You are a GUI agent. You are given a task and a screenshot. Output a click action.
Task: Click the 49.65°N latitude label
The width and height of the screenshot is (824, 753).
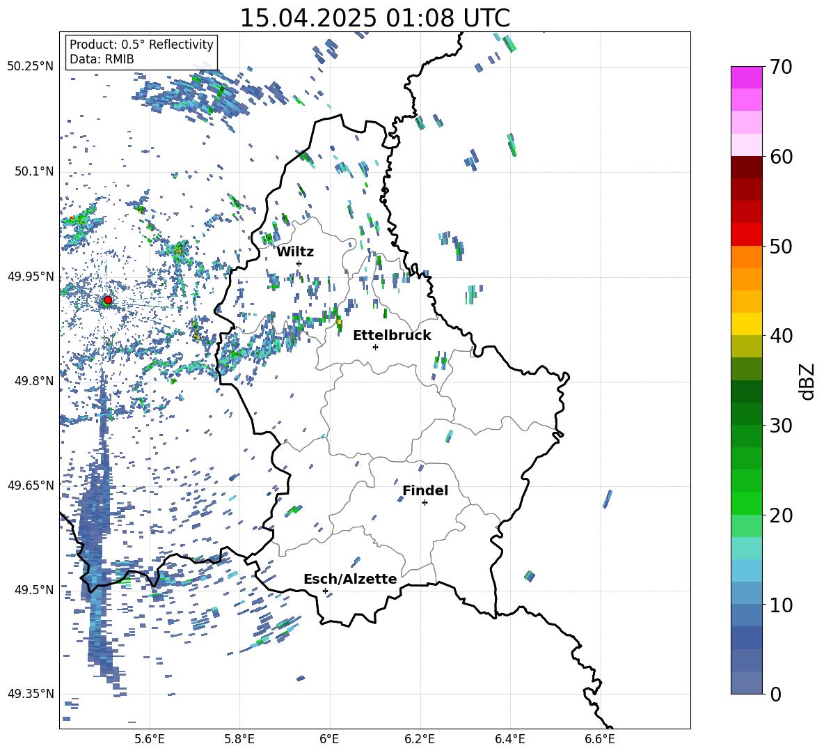click(31, 485)
